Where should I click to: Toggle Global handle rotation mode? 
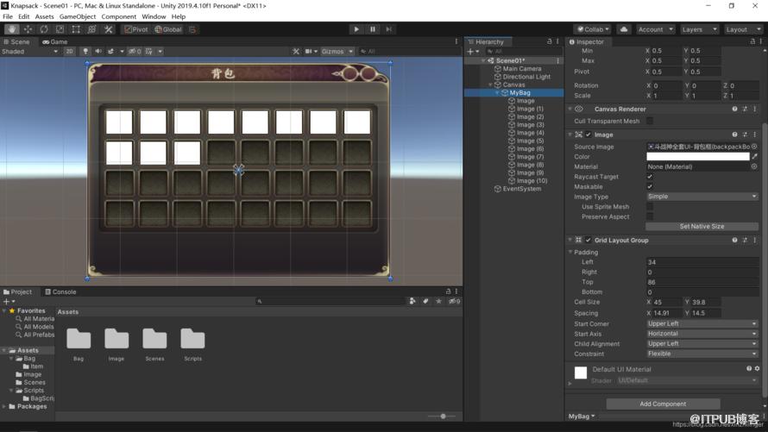click(168, 29)
